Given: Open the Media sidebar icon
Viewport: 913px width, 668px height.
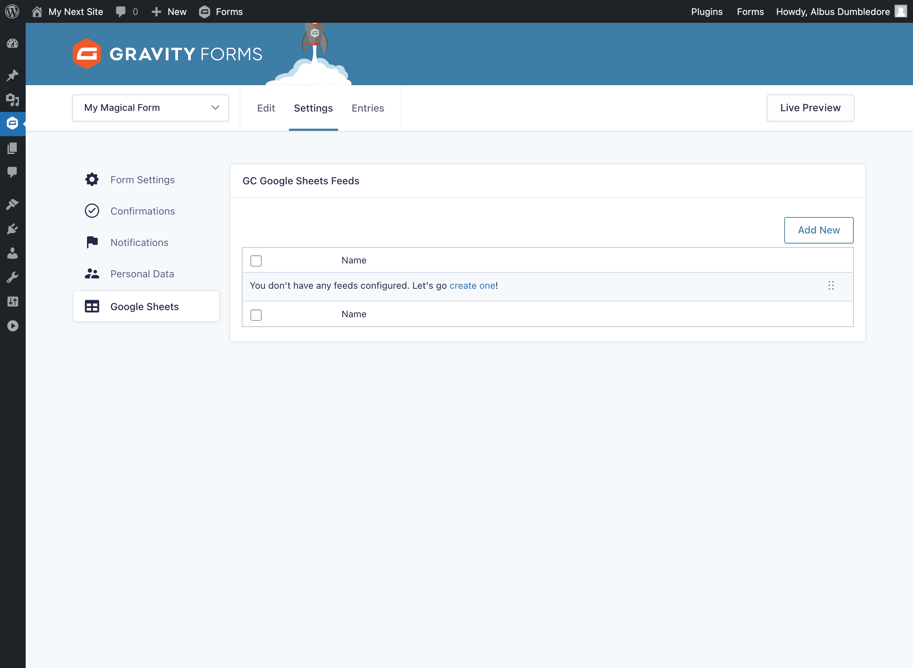Looking at the screenshot, I should (12, 99).
